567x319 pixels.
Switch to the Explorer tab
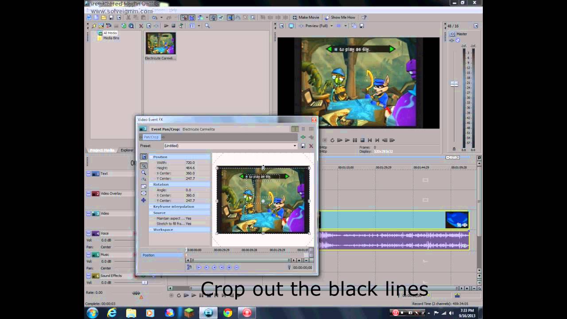(127, 150)
